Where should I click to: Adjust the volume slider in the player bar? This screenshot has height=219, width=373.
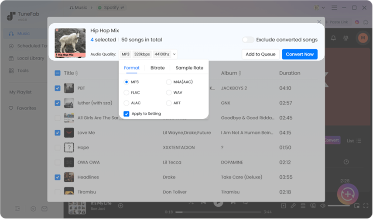pos(339,205)
